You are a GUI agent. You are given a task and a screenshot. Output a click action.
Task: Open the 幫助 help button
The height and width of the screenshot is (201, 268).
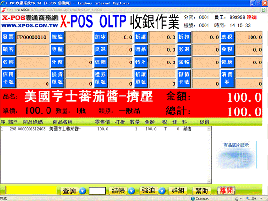coord(202,190)
